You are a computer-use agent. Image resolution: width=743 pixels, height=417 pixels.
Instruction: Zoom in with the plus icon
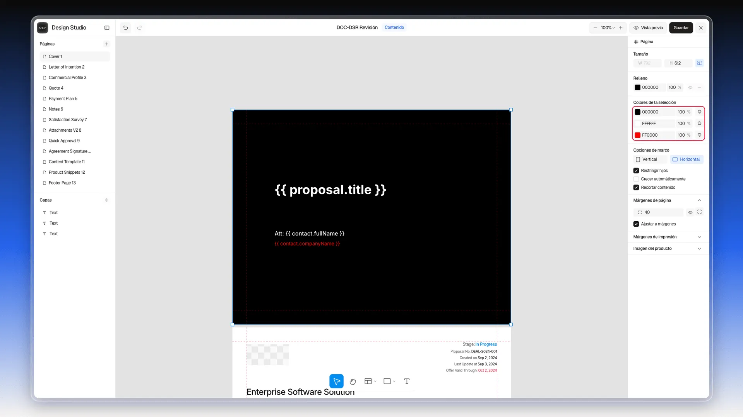pos(621,28)
